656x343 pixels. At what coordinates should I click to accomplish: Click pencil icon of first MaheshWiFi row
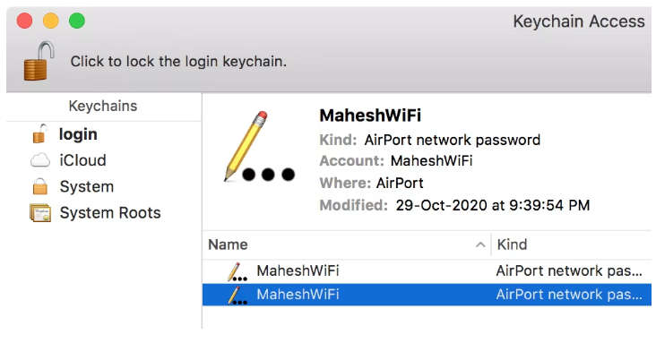[x=237, y=271]
